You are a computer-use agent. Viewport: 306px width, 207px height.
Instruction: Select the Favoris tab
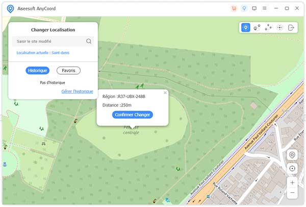68,71
